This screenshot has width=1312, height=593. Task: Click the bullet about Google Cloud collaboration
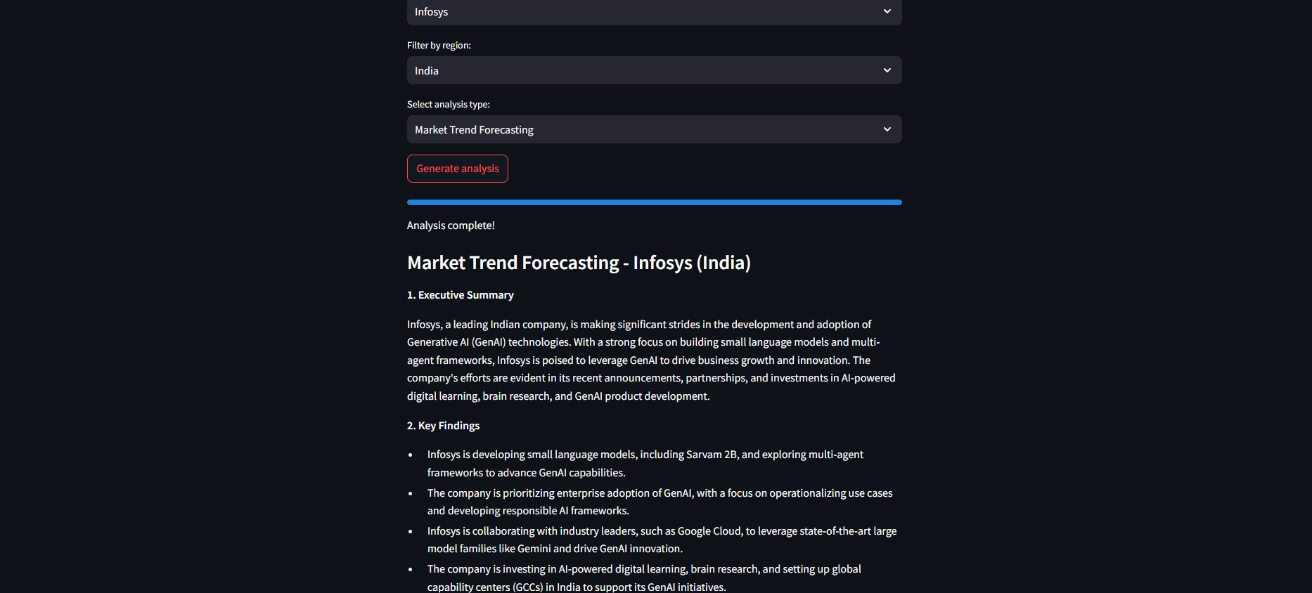click(662, 540)
